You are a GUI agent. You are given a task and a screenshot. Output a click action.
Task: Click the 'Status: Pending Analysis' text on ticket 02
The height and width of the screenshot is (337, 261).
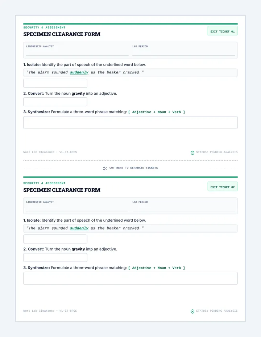coord(217,311)
